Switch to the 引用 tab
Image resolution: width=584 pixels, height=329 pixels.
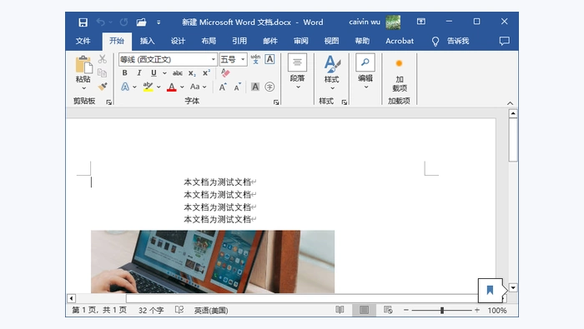(x=239, y=41)
